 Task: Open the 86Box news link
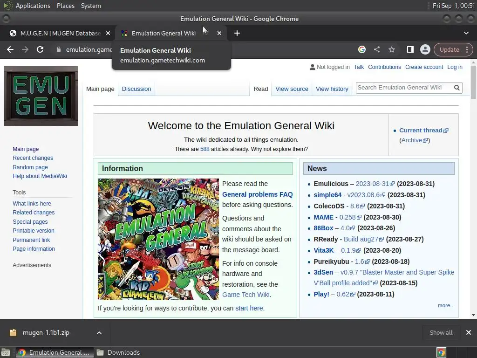pyautogui.click(x=323, y=228)
